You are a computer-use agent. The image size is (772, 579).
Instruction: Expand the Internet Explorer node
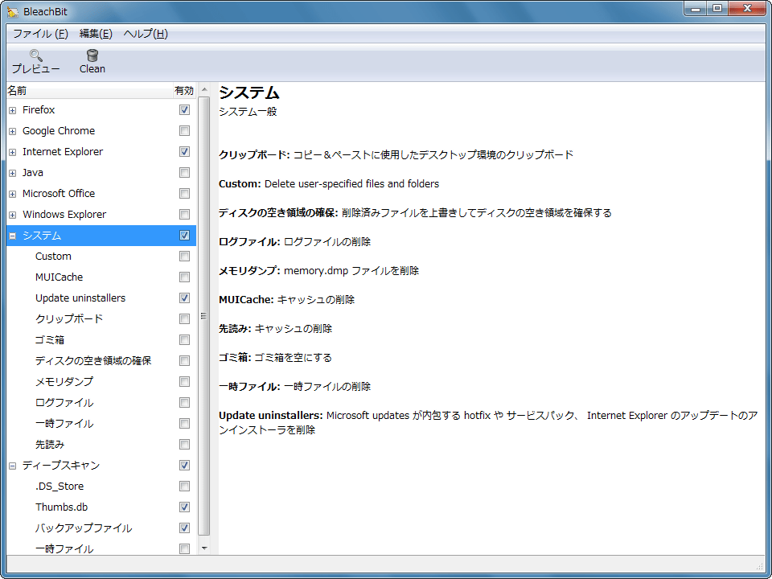13,152
